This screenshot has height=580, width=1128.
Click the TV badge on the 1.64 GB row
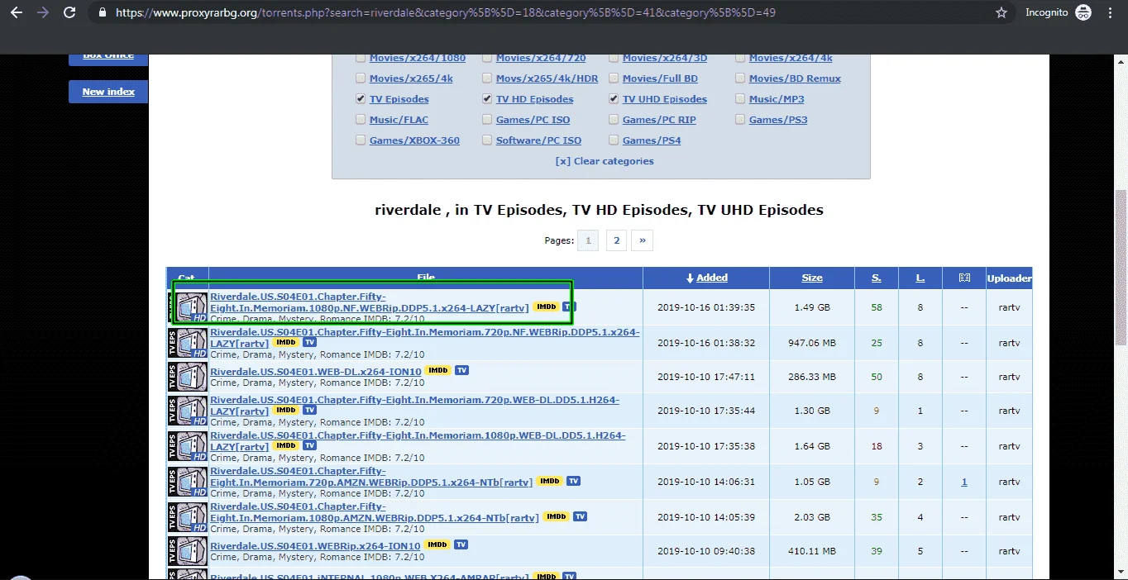[309, 446]
